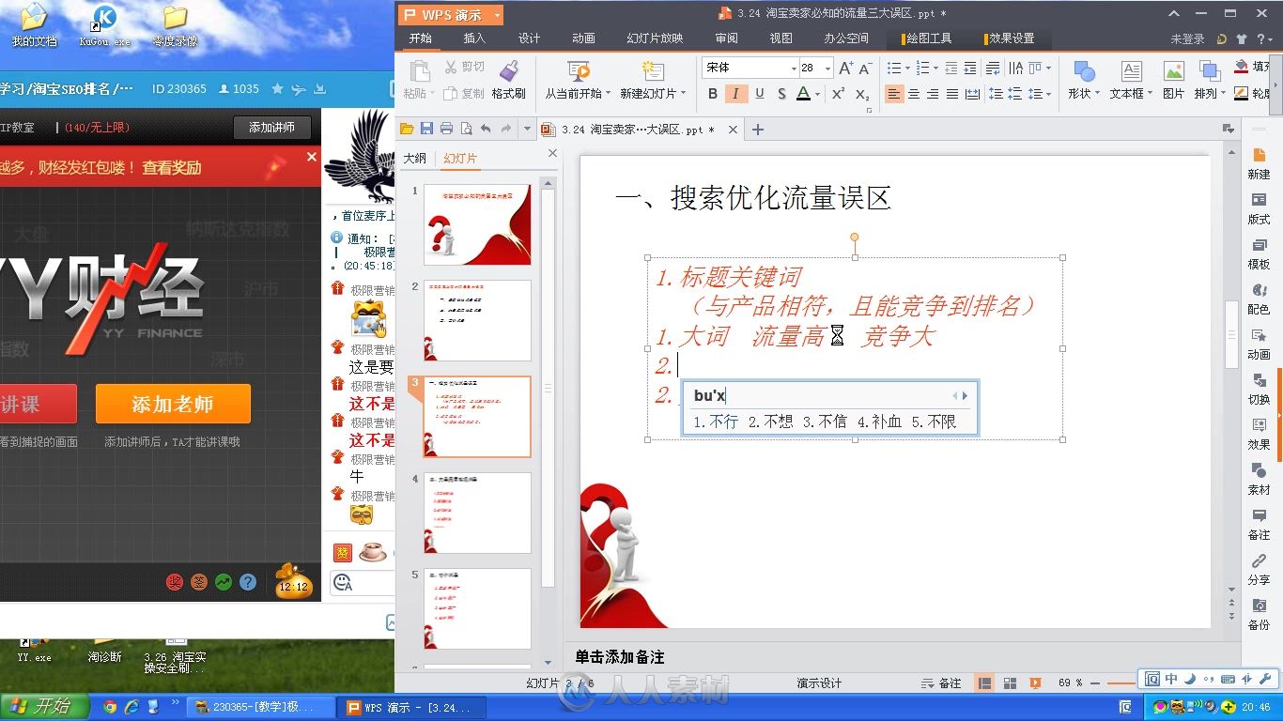Click 查看奖励 link in YY banner

tap(172, 168)
